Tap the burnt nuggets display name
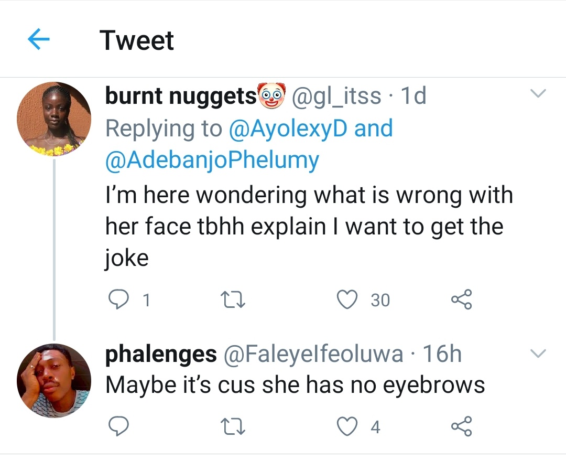The image size is (566, 460). pyautogui.click(x=180, y=96)
